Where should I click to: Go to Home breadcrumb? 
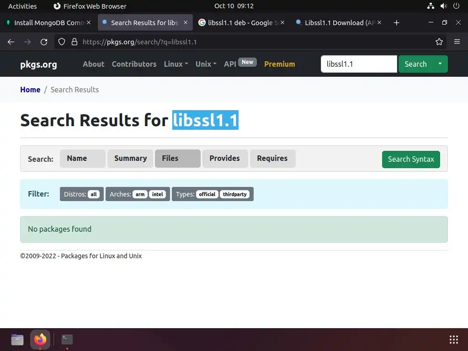click(30, 90)
